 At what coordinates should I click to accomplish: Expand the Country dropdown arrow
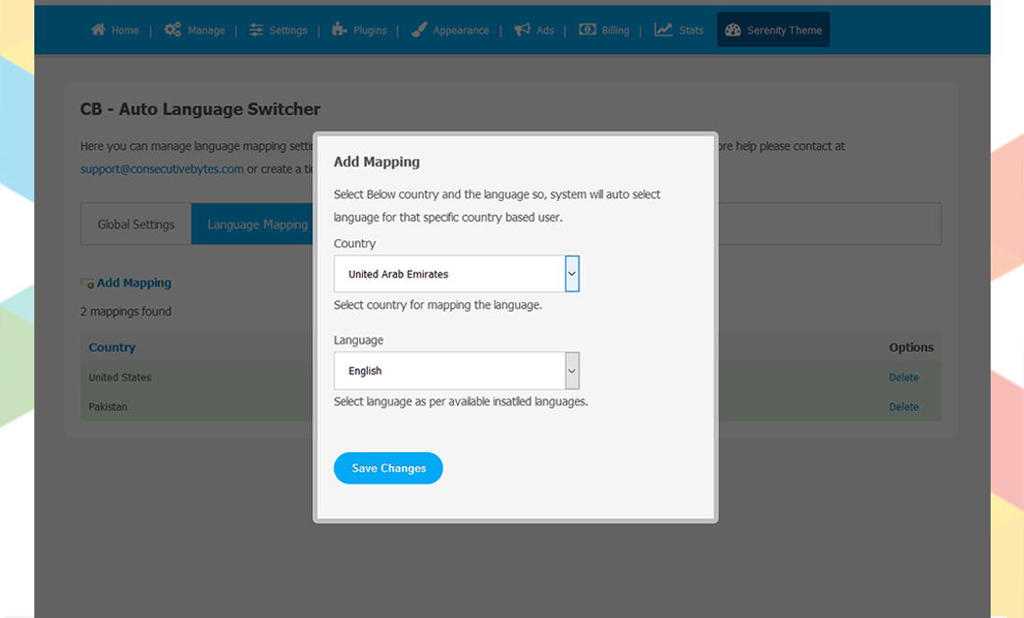(x=572, y=274)
